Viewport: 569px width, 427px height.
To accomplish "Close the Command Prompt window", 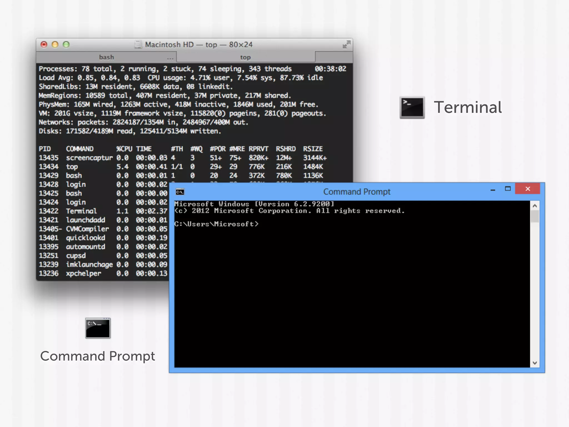I will coord(528,189).
